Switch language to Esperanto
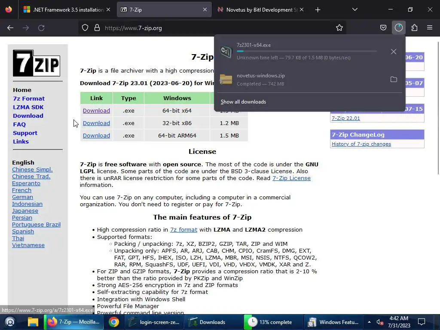This screenshot has height=330, width=440. pos(26,183)
